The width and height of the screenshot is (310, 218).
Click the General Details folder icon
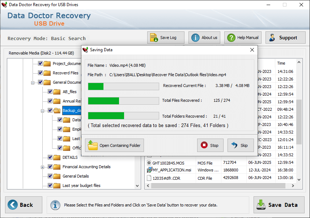coord(57,176)
